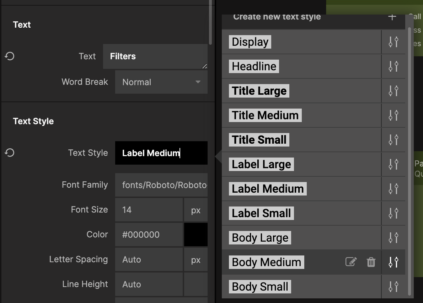Click the black color swatch next to #000000
This screenshot has width=423, height=303.
pos(196,235)
